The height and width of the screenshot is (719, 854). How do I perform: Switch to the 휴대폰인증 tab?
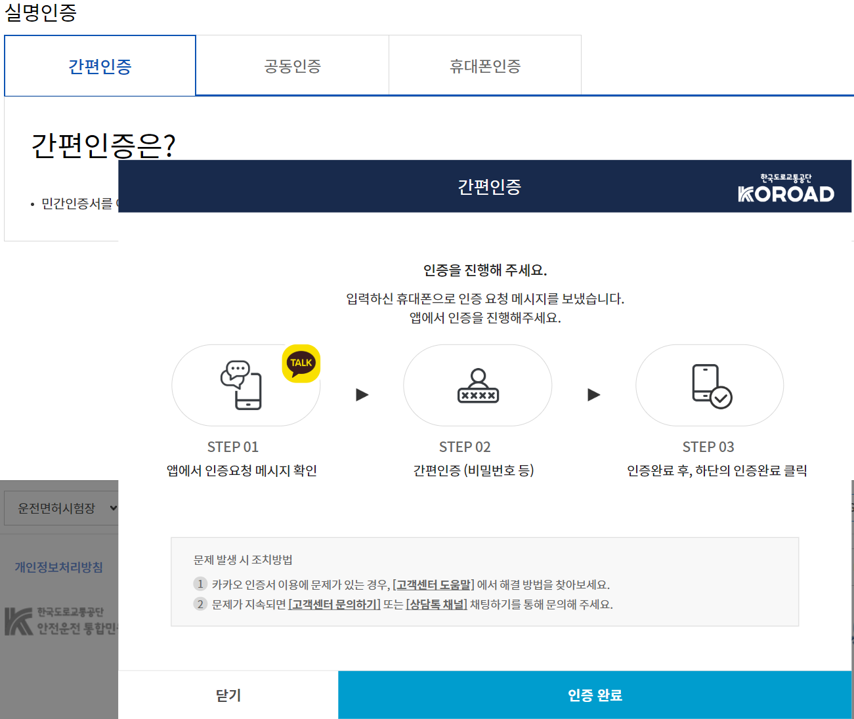(485, 66)
